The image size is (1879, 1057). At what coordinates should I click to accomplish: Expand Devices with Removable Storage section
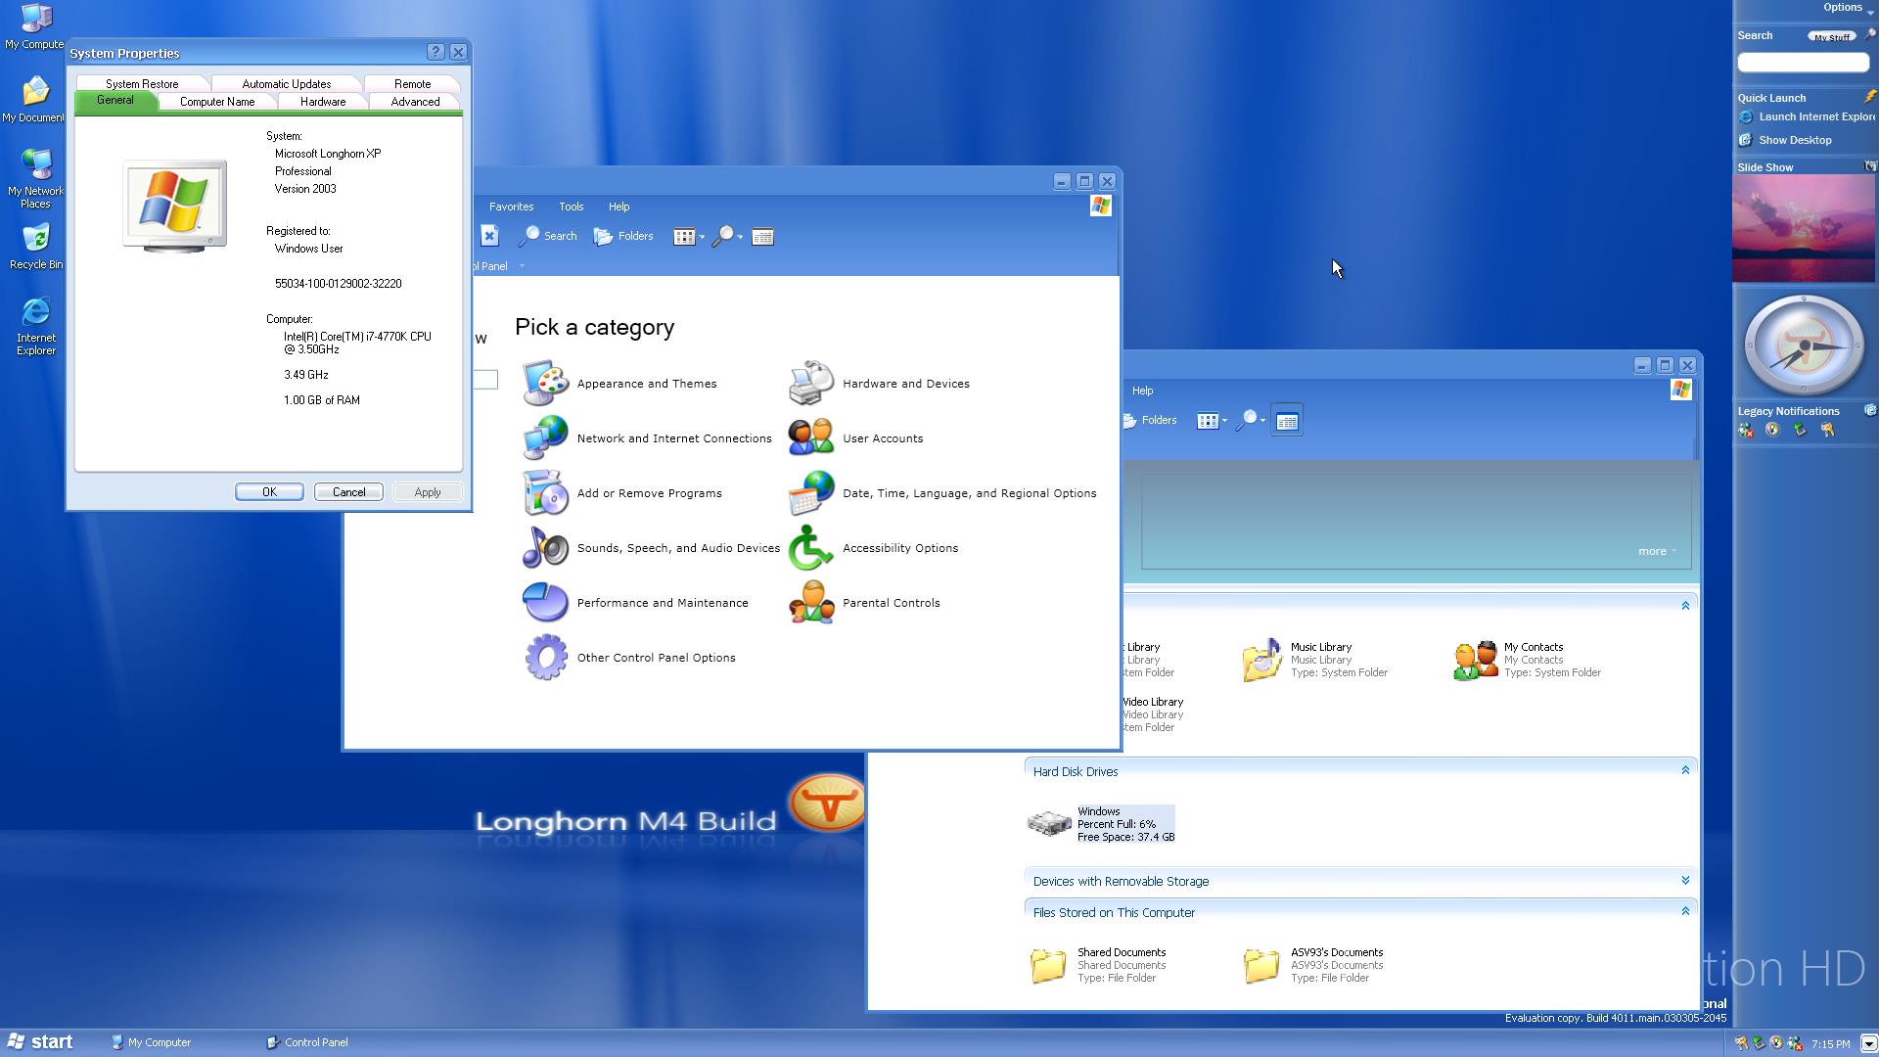pos(1685,881)
